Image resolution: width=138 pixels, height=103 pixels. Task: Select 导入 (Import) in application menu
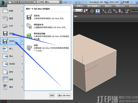click(x=12, y=49)
